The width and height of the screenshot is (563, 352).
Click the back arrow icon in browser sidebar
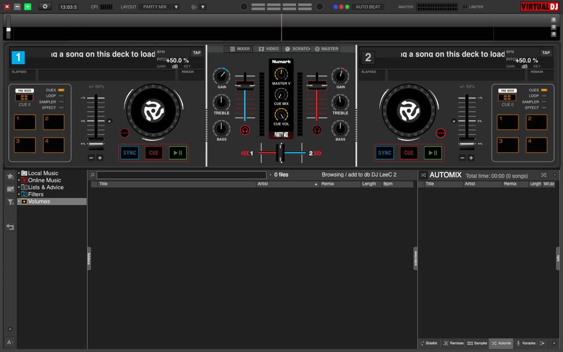point(10,227)
